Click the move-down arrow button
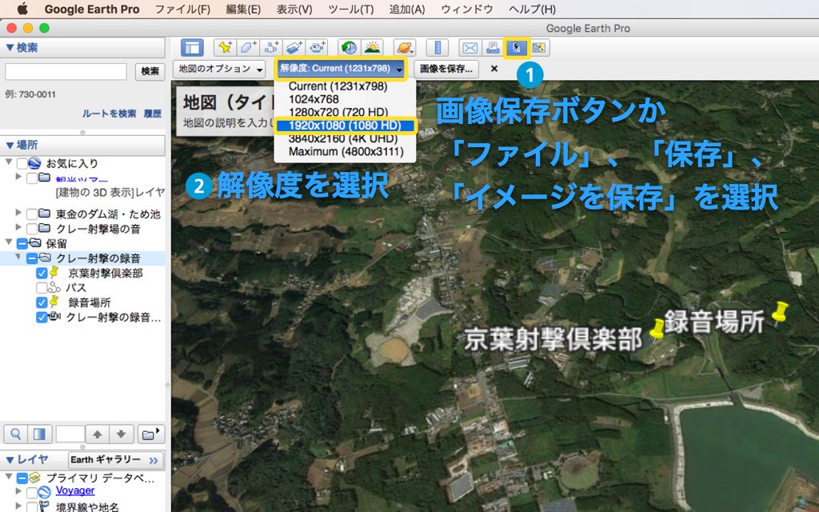The width and height of the screenshot is (819, 512). 122,434
